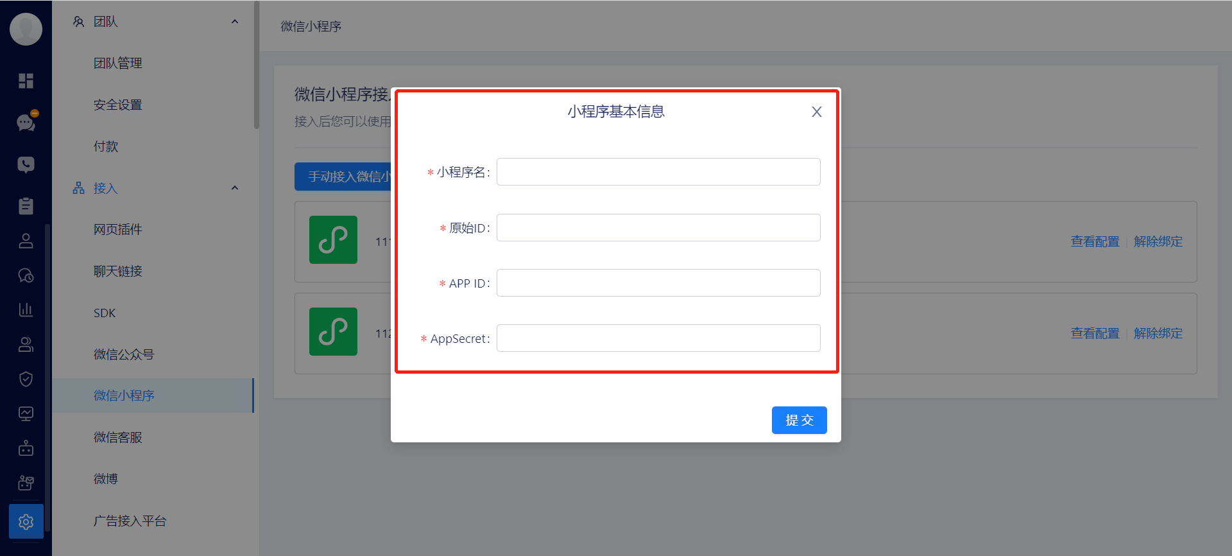This screenshot has width=1232, height=556.
Task: Open the bar chart statistics icon
Action: [x=26, y=310]
